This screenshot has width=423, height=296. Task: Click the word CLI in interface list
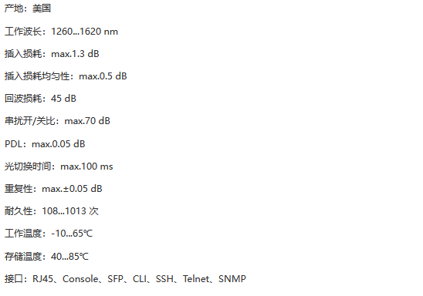[x=140, y=279]
